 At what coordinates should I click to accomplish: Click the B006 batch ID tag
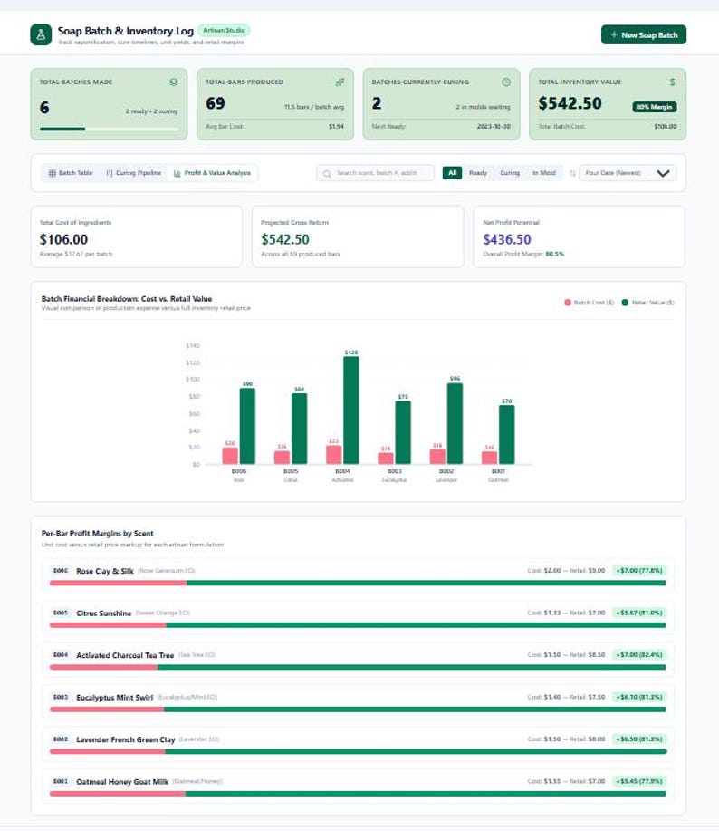point(61,571)
